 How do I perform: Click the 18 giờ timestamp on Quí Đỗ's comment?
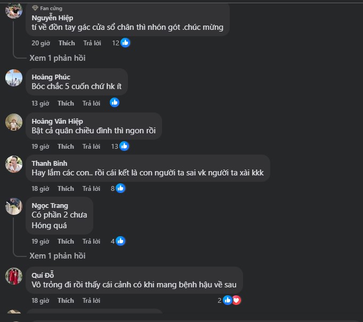point(40,301)
